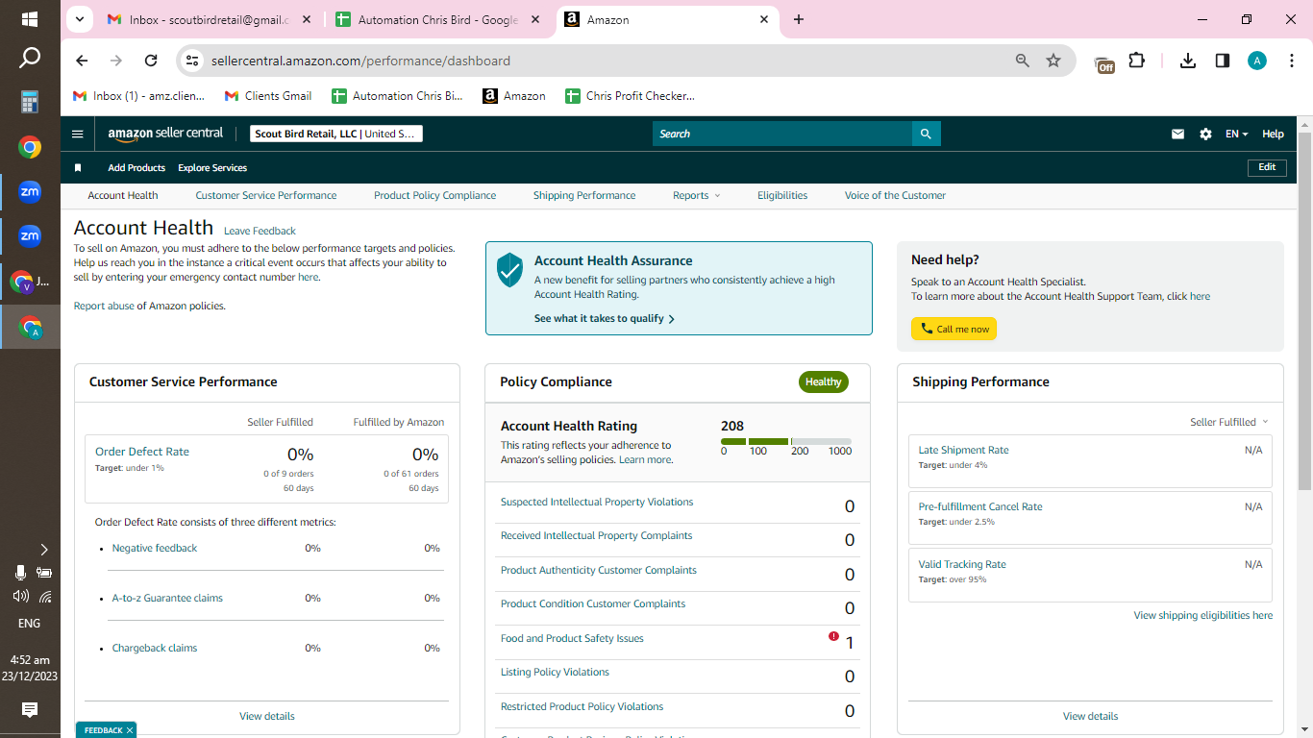1313x738 pixels.
Task: Click the Explore Services link
Action: (212, 168)
